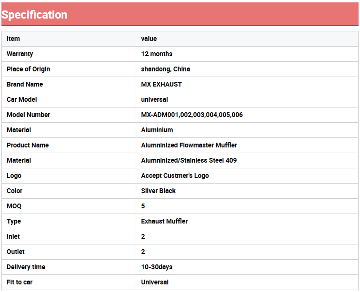Select the Product Name label

[28, 145]
